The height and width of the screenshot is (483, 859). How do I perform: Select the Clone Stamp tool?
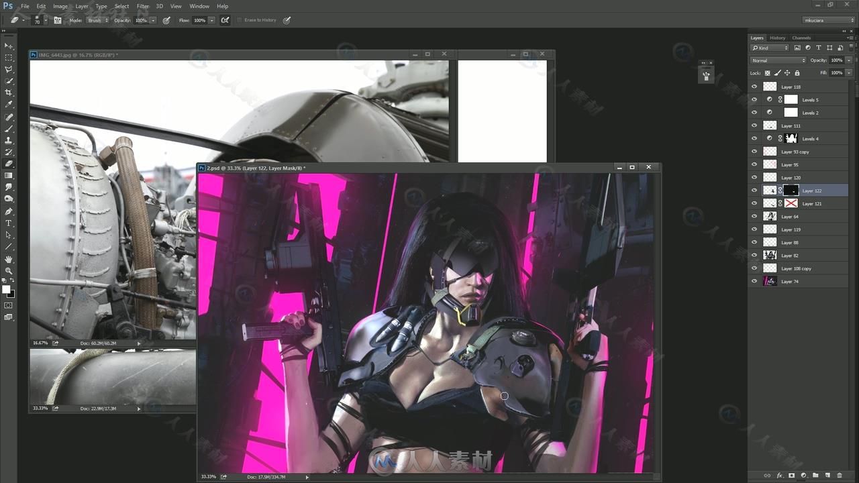point(9,140)
